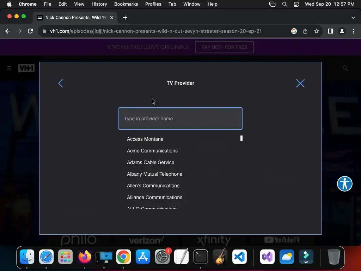Select the Nick Cannon Presents tab

click(75, 18)
